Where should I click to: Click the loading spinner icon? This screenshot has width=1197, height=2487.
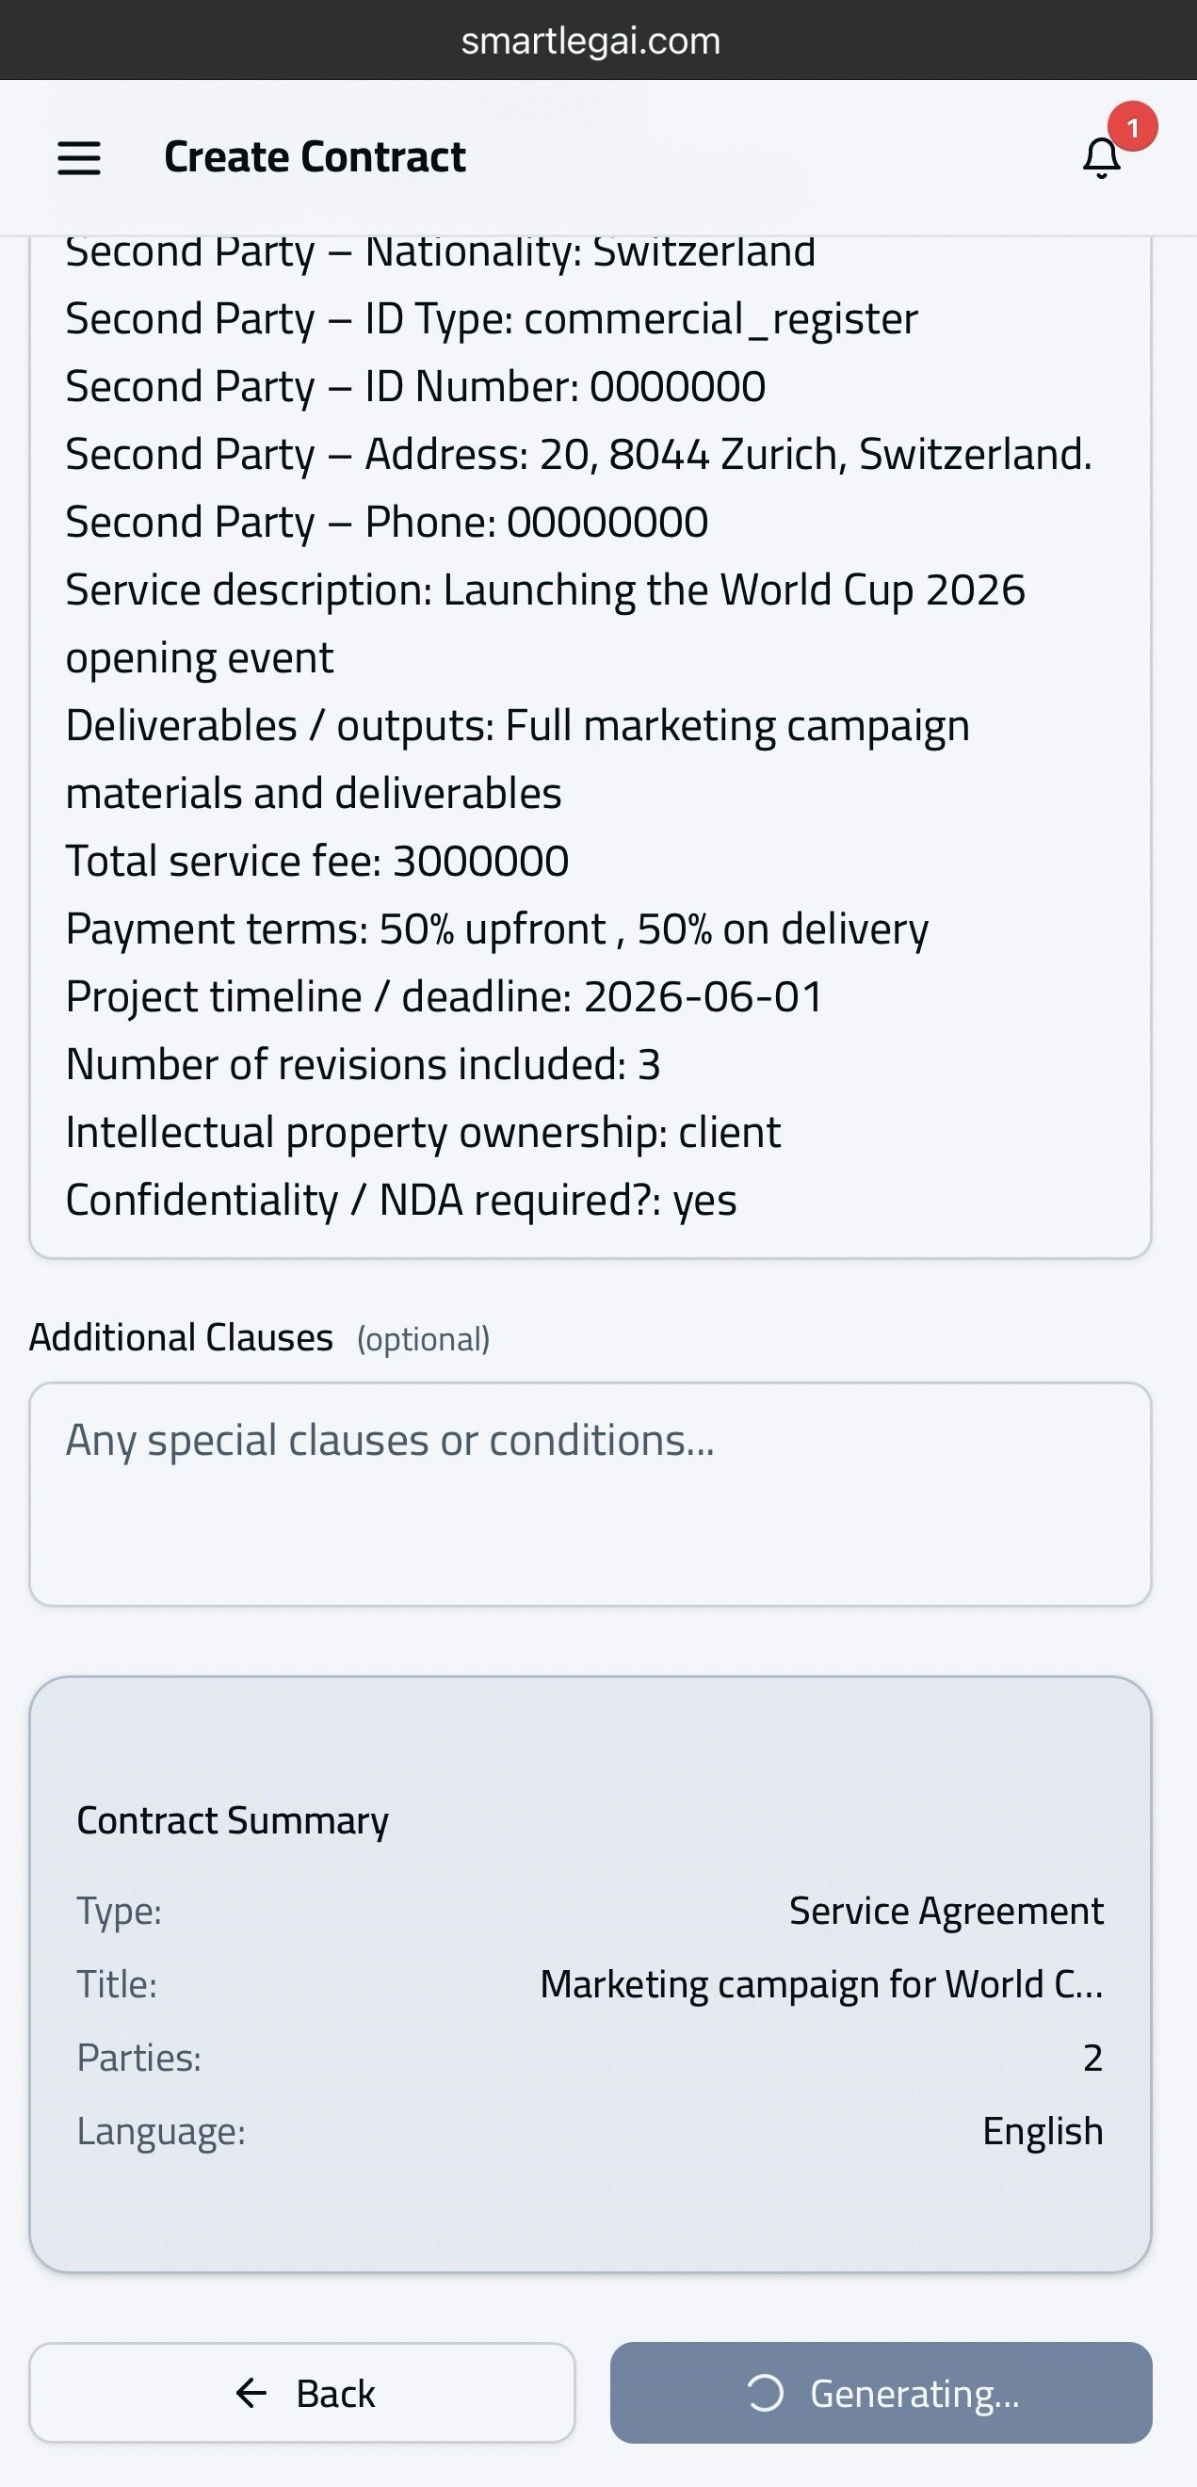coord(766,2394)
